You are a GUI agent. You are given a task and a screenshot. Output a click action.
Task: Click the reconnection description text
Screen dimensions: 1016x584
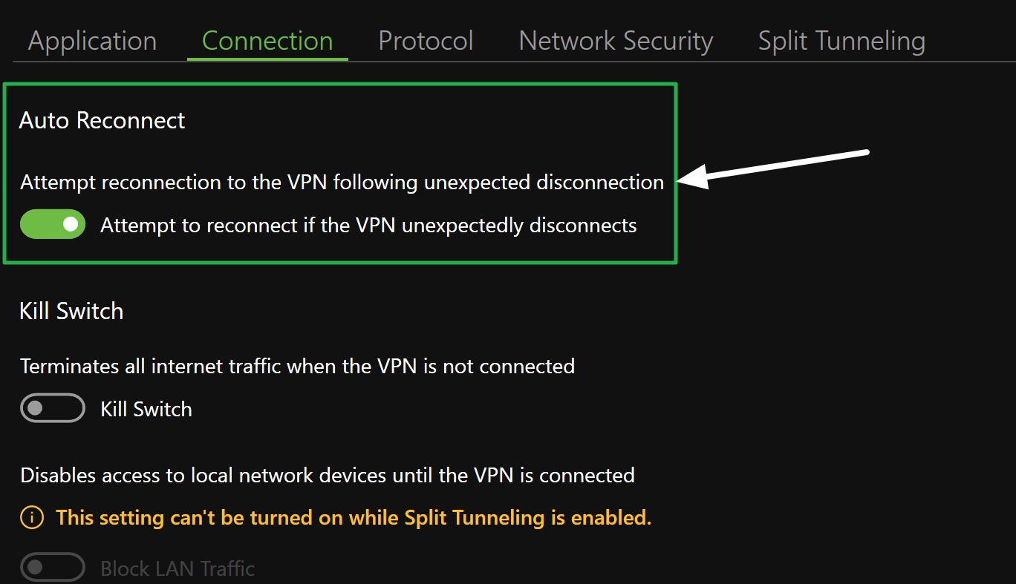tap(342, 182)
